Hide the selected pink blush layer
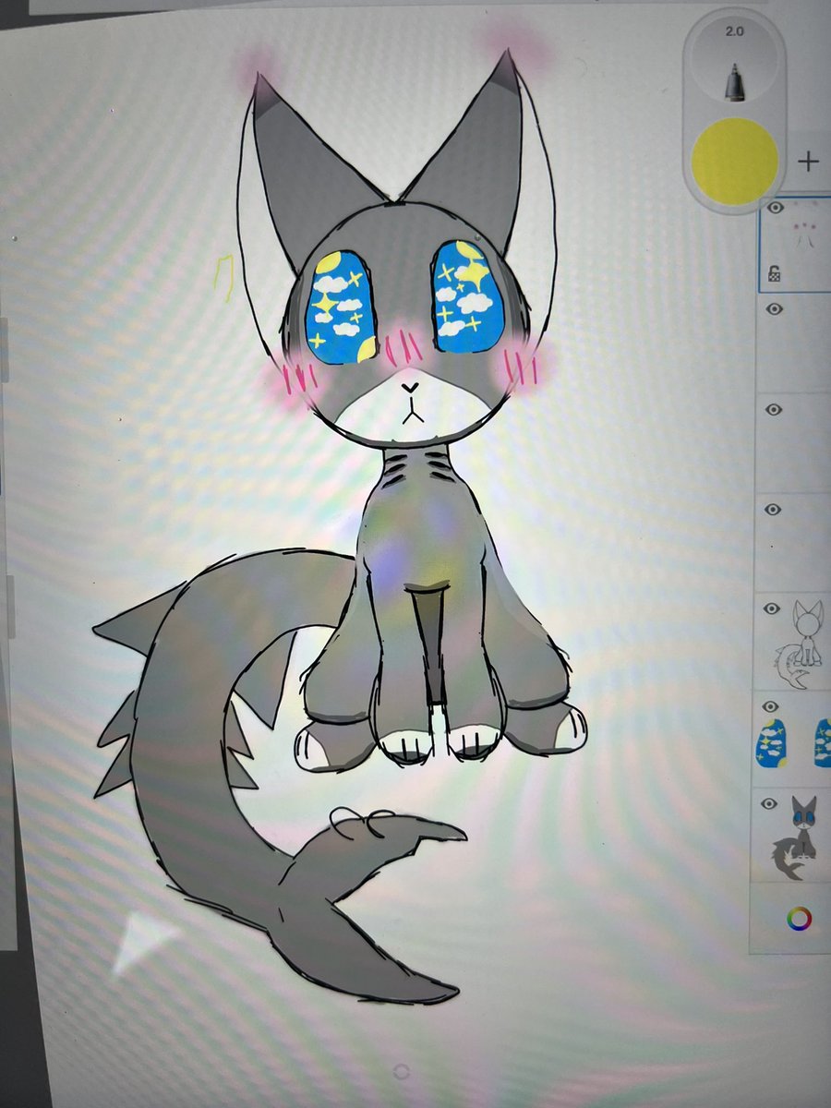The width and height of the screenshot is (831, 1108). (776, 209)
